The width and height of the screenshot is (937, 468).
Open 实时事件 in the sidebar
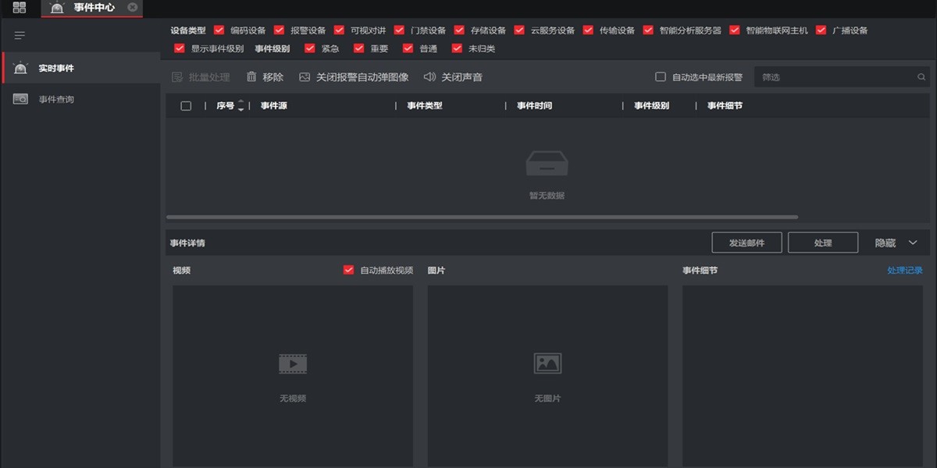[56, 69]
